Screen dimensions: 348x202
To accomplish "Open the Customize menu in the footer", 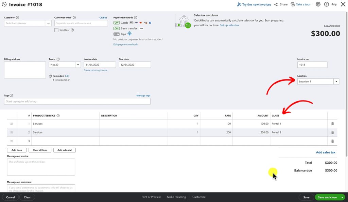I will (199, 197).
